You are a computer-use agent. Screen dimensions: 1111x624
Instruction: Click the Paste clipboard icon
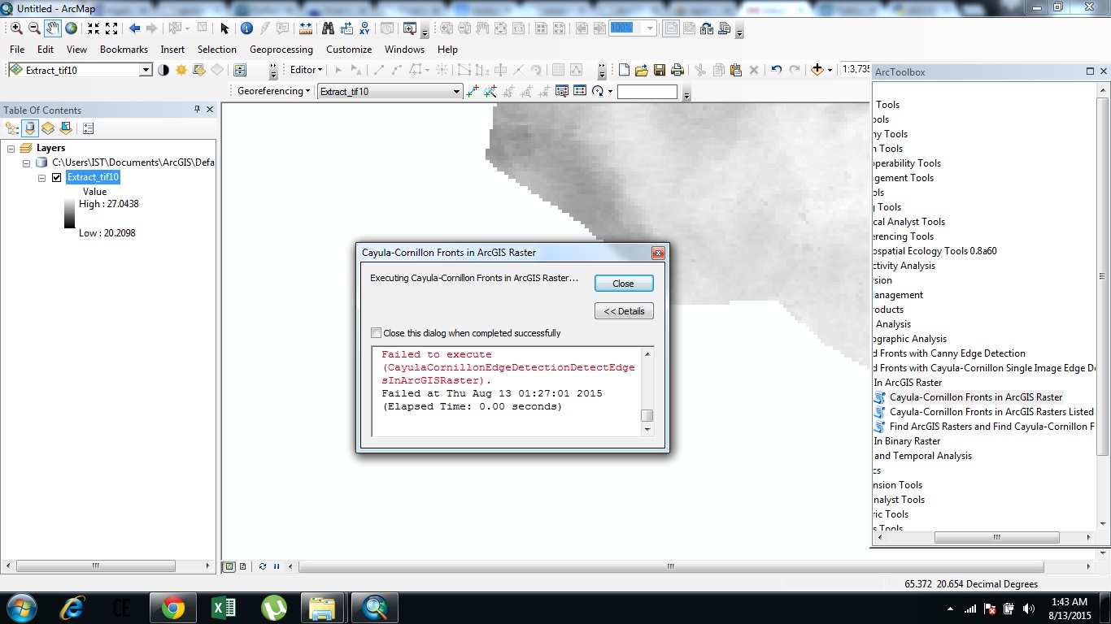pyautogui.click(x=736, y=70)
